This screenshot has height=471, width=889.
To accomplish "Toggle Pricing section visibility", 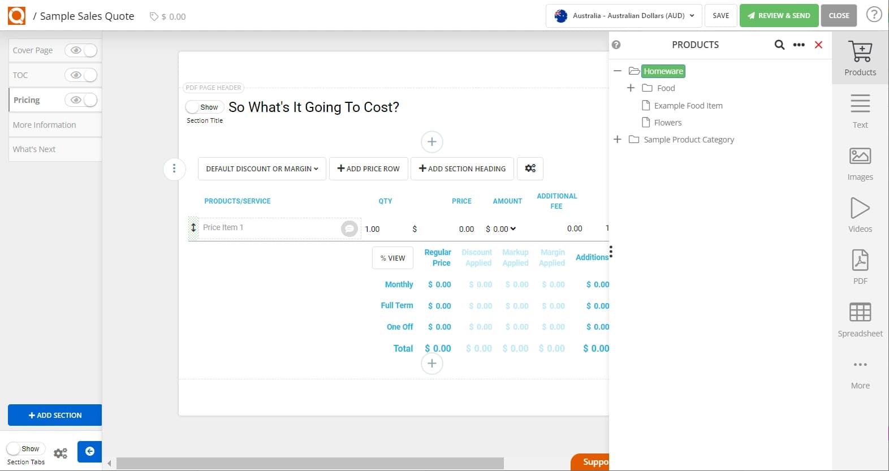I will pyautogui.click(x=81, y=100).
